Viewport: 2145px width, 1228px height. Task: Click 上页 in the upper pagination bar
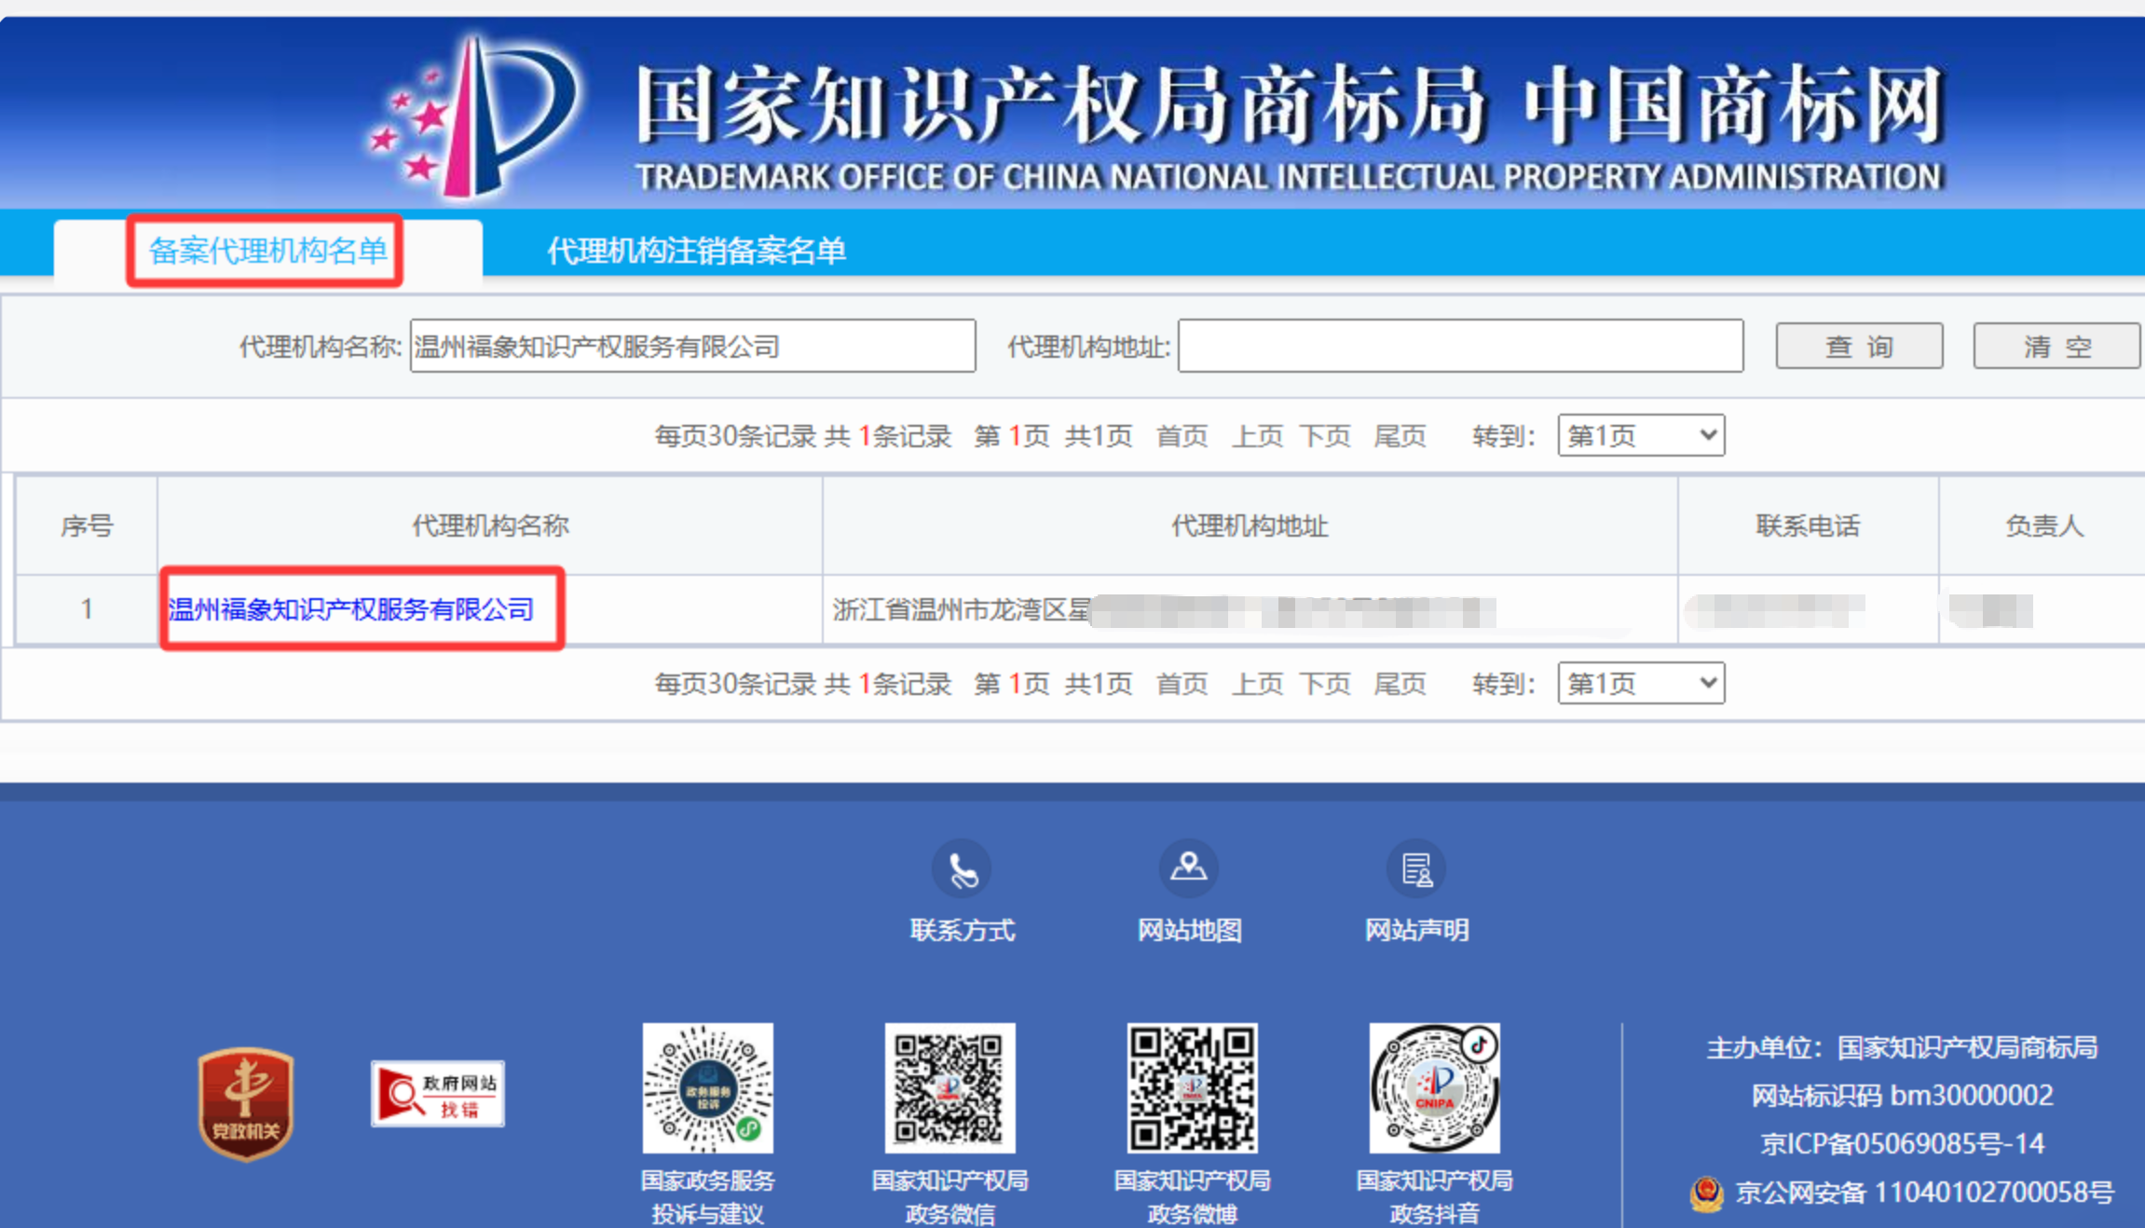coord(1257,436)
